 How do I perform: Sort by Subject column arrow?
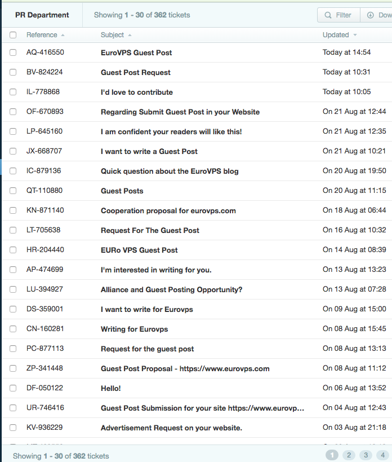point(130,35)
